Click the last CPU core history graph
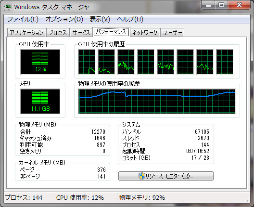The width and height of the screenshot is (254, 207). tap(225, 62)
